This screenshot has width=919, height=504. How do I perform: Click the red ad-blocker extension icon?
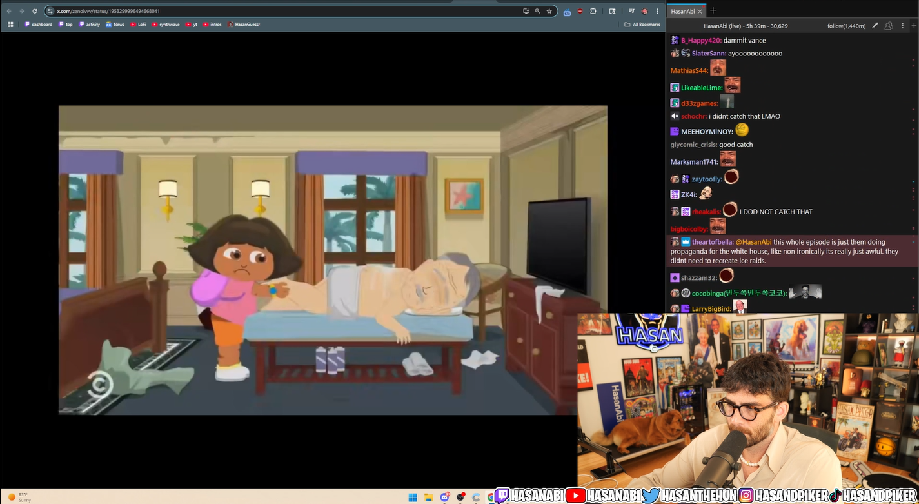580,11
